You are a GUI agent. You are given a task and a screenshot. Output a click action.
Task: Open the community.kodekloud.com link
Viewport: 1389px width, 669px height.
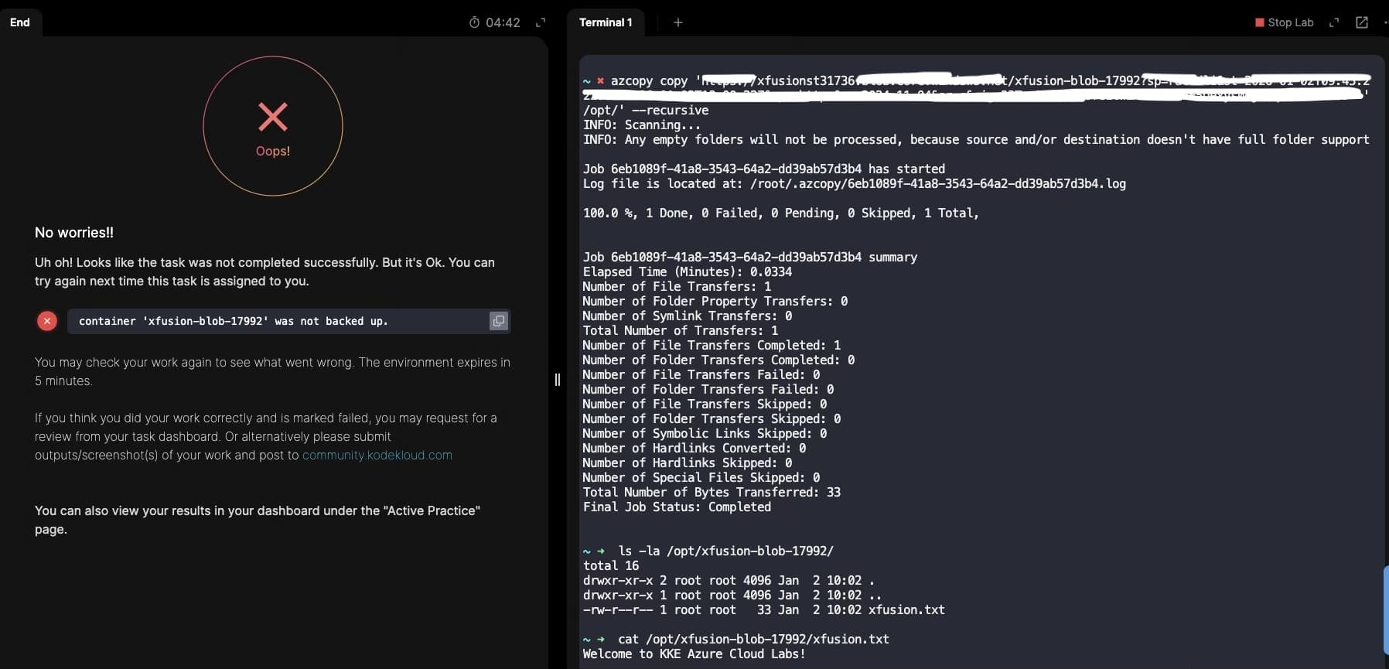coord(377,455)
